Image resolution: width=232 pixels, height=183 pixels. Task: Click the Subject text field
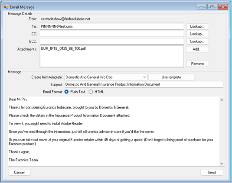(x=144, y=84)
